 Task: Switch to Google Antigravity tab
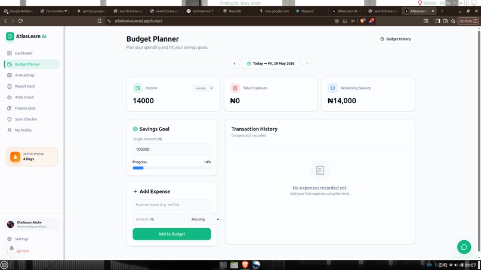[19, 11]
